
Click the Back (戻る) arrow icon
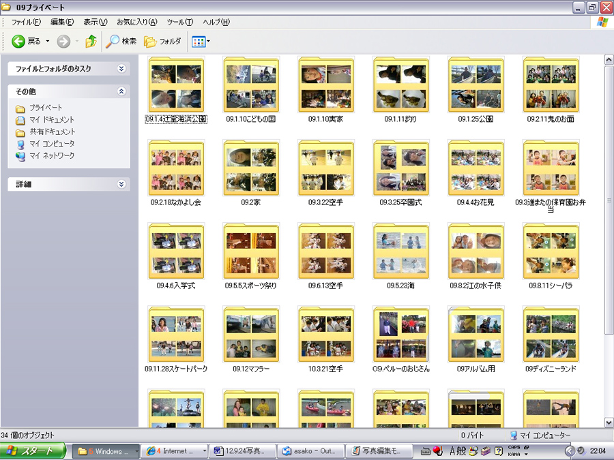[18, 42]
